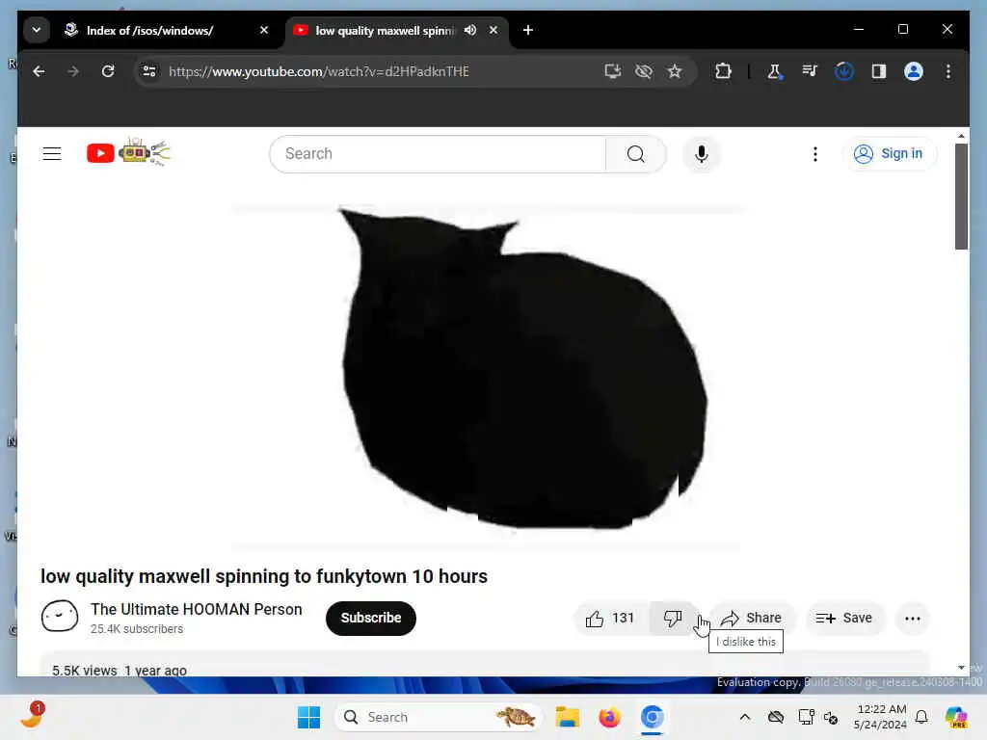Click the taskbar Search box
The height and width of the screenshot is (740, 987).
pyautogui.click(x=439, y=717)
